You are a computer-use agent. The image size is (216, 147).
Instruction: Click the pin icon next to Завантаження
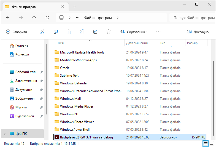point(41,81)
